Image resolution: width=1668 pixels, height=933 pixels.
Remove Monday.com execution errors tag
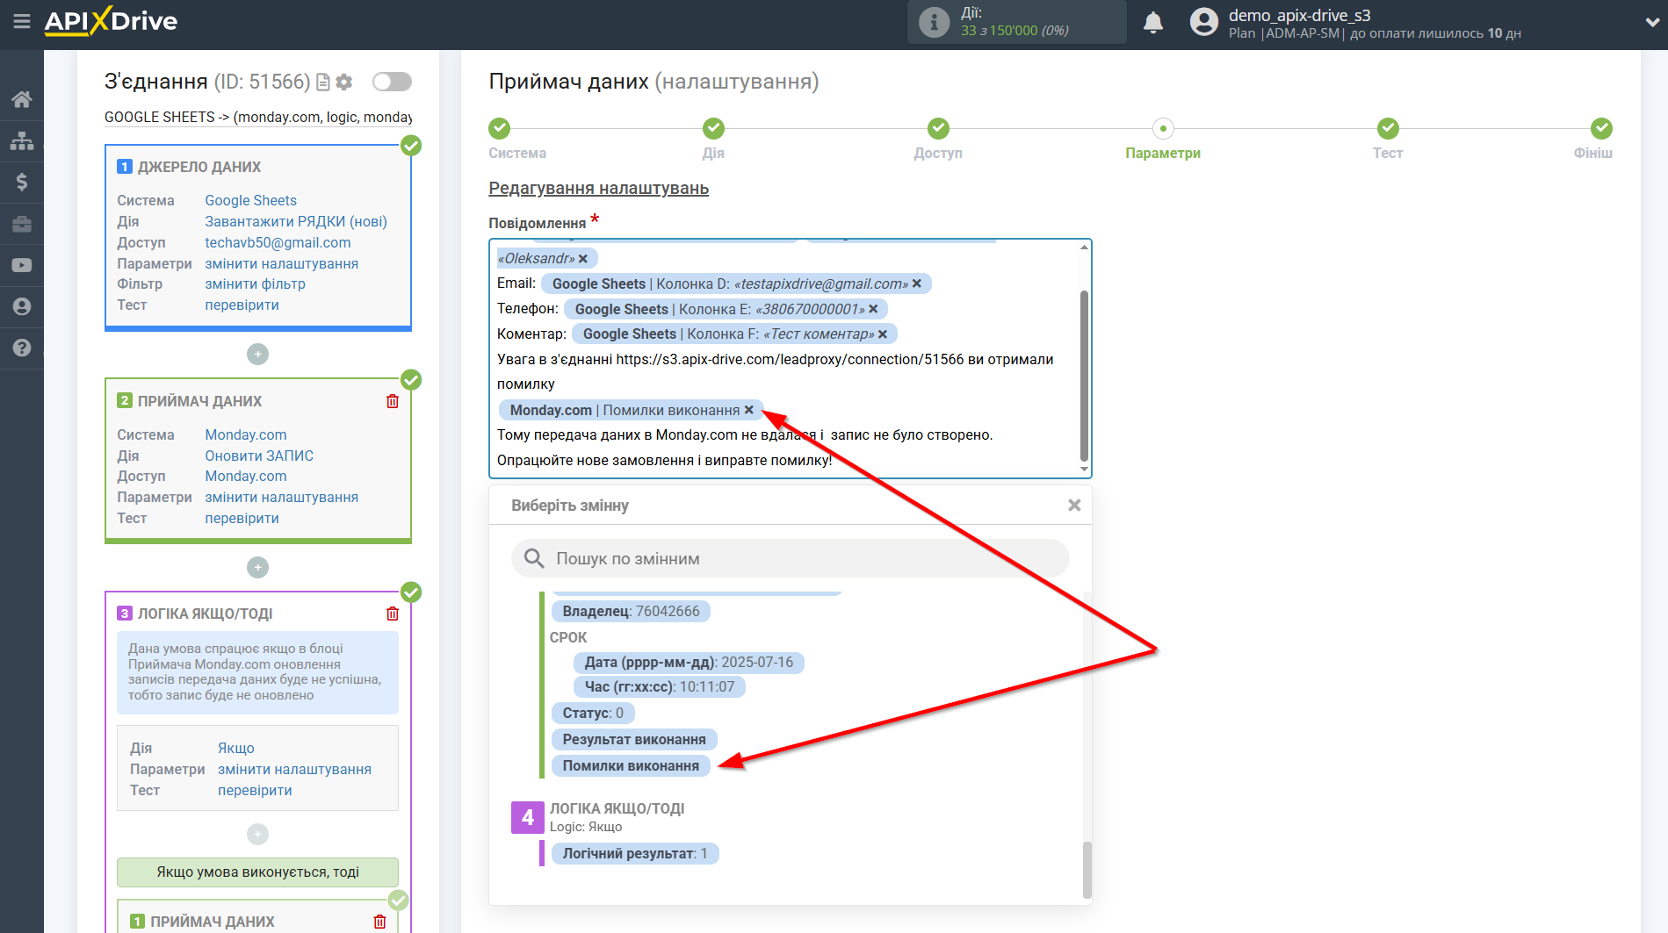[x=749, y=410]
